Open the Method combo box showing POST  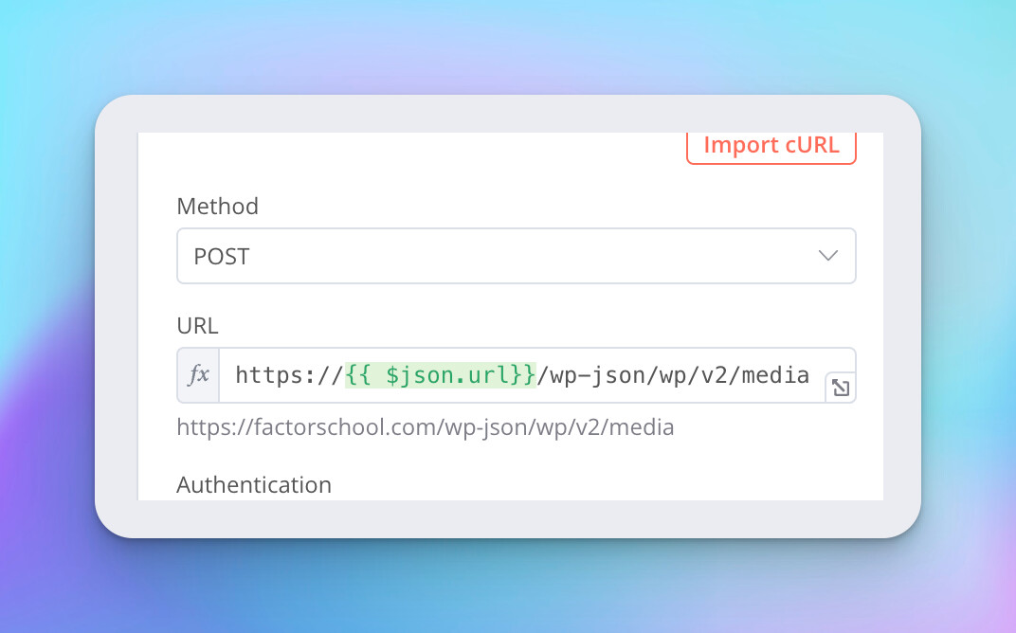[516, 256]
